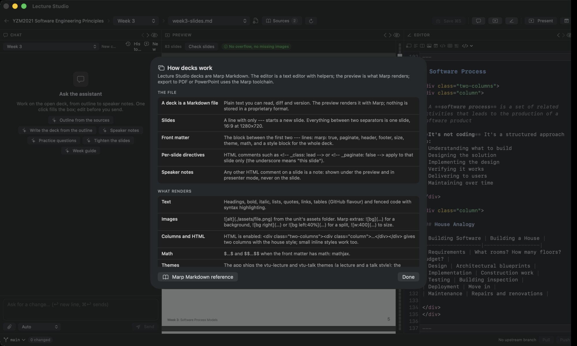Hide the Preview panel with its eye icon
The image size is (577, 346).
pyautogui.click(x=397, y=35)
